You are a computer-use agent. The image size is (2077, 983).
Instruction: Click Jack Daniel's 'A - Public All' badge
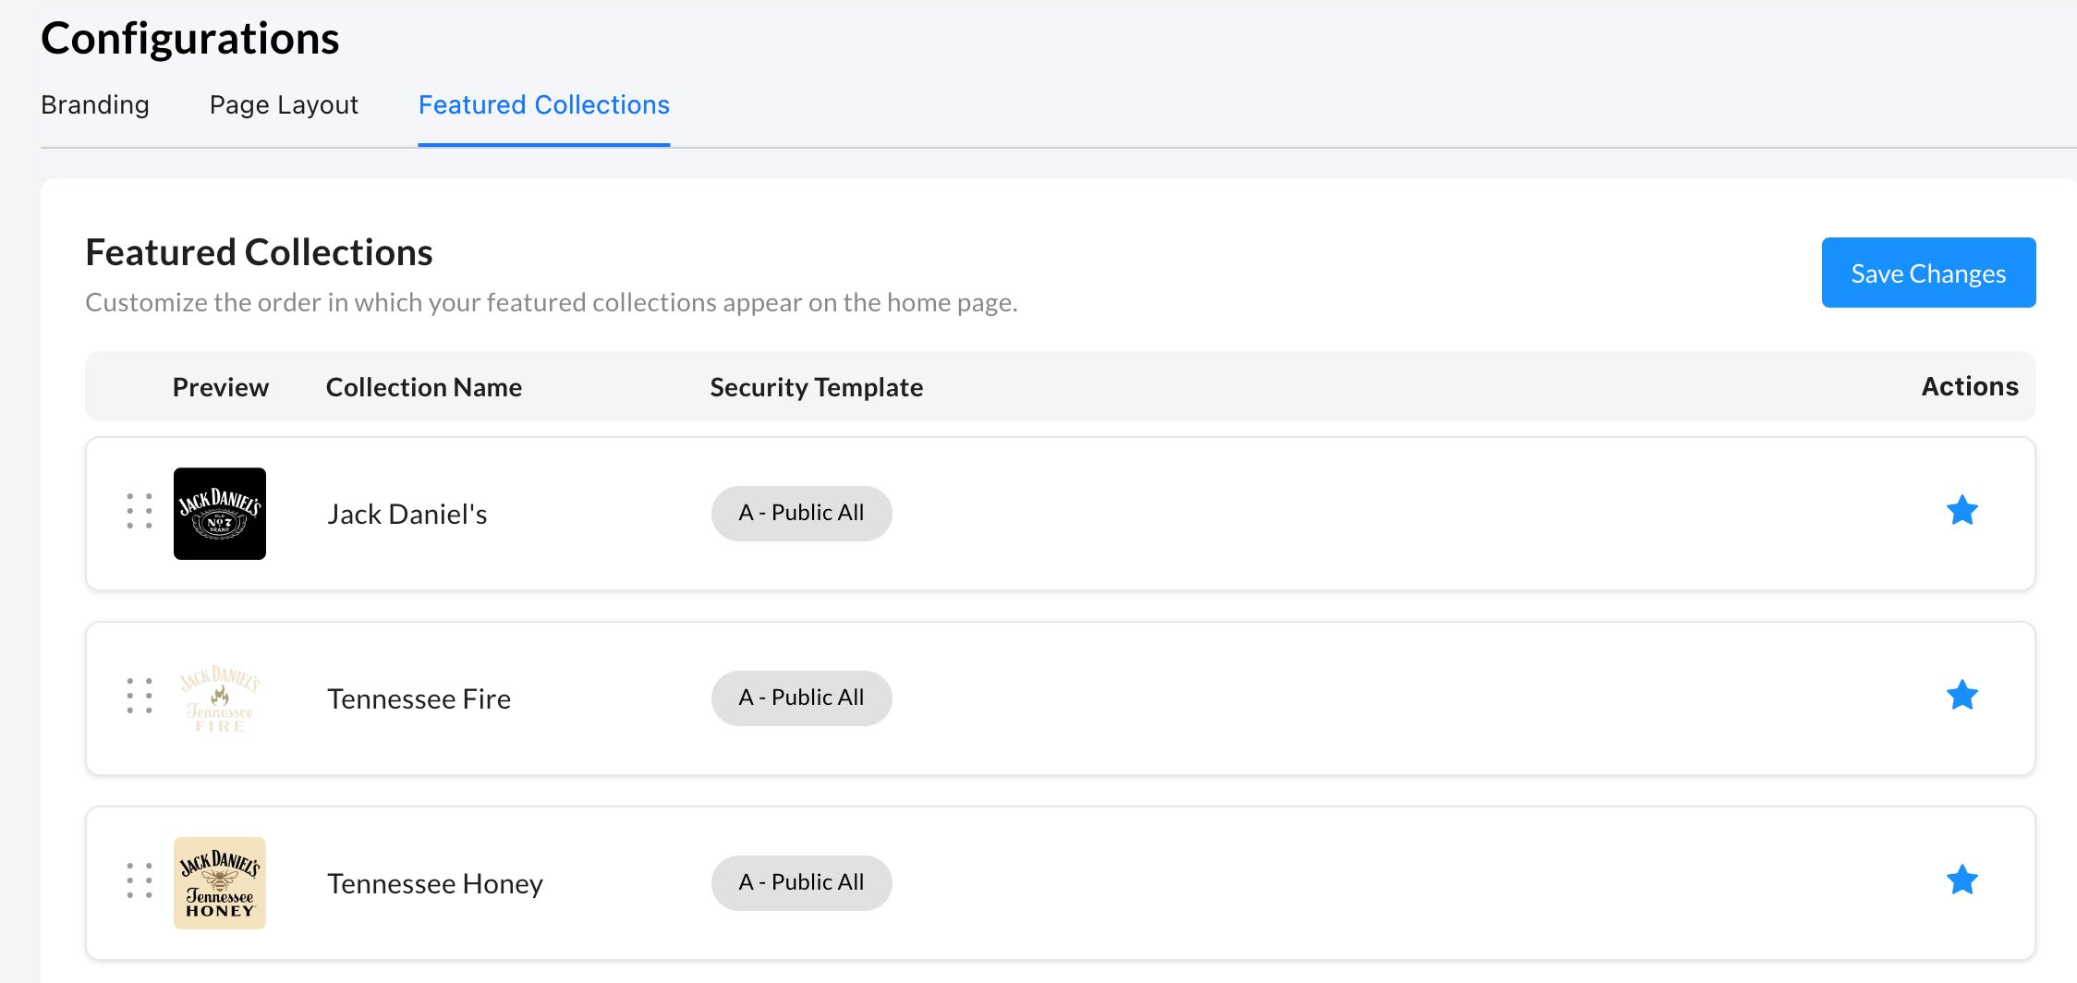(801, 514)
